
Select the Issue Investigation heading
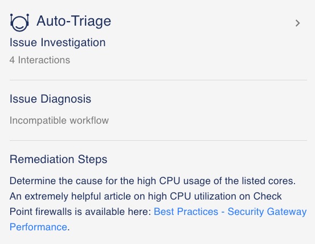(x=58, y=43)
